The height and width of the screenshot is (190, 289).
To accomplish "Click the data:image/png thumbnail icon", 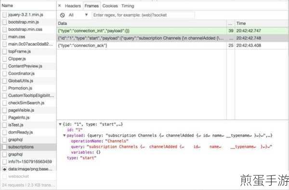I will pos(4,169).
